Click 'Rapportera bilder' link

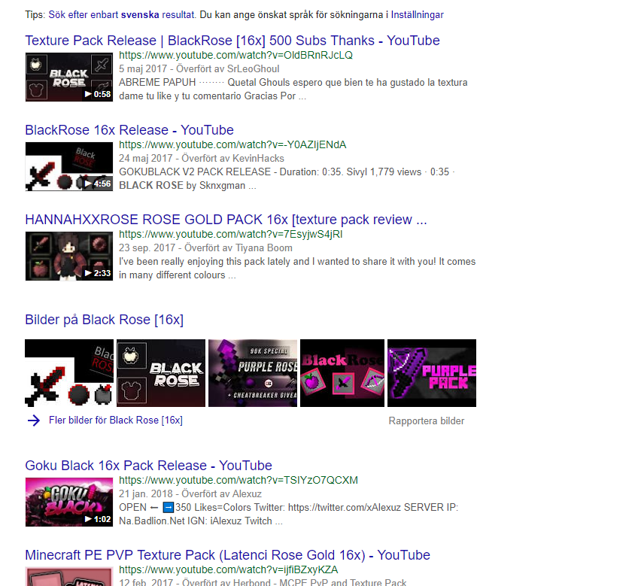click(427, 421)
